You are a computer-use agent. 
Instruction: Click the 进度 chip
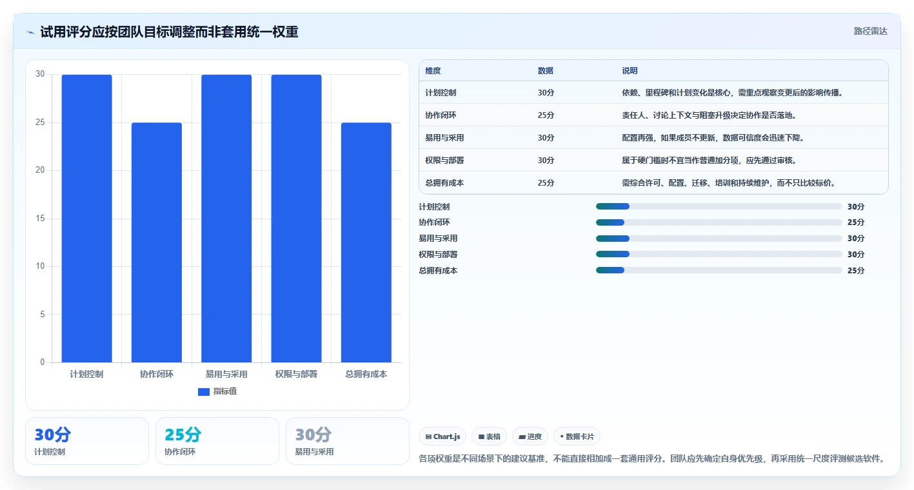click(530, 436)
